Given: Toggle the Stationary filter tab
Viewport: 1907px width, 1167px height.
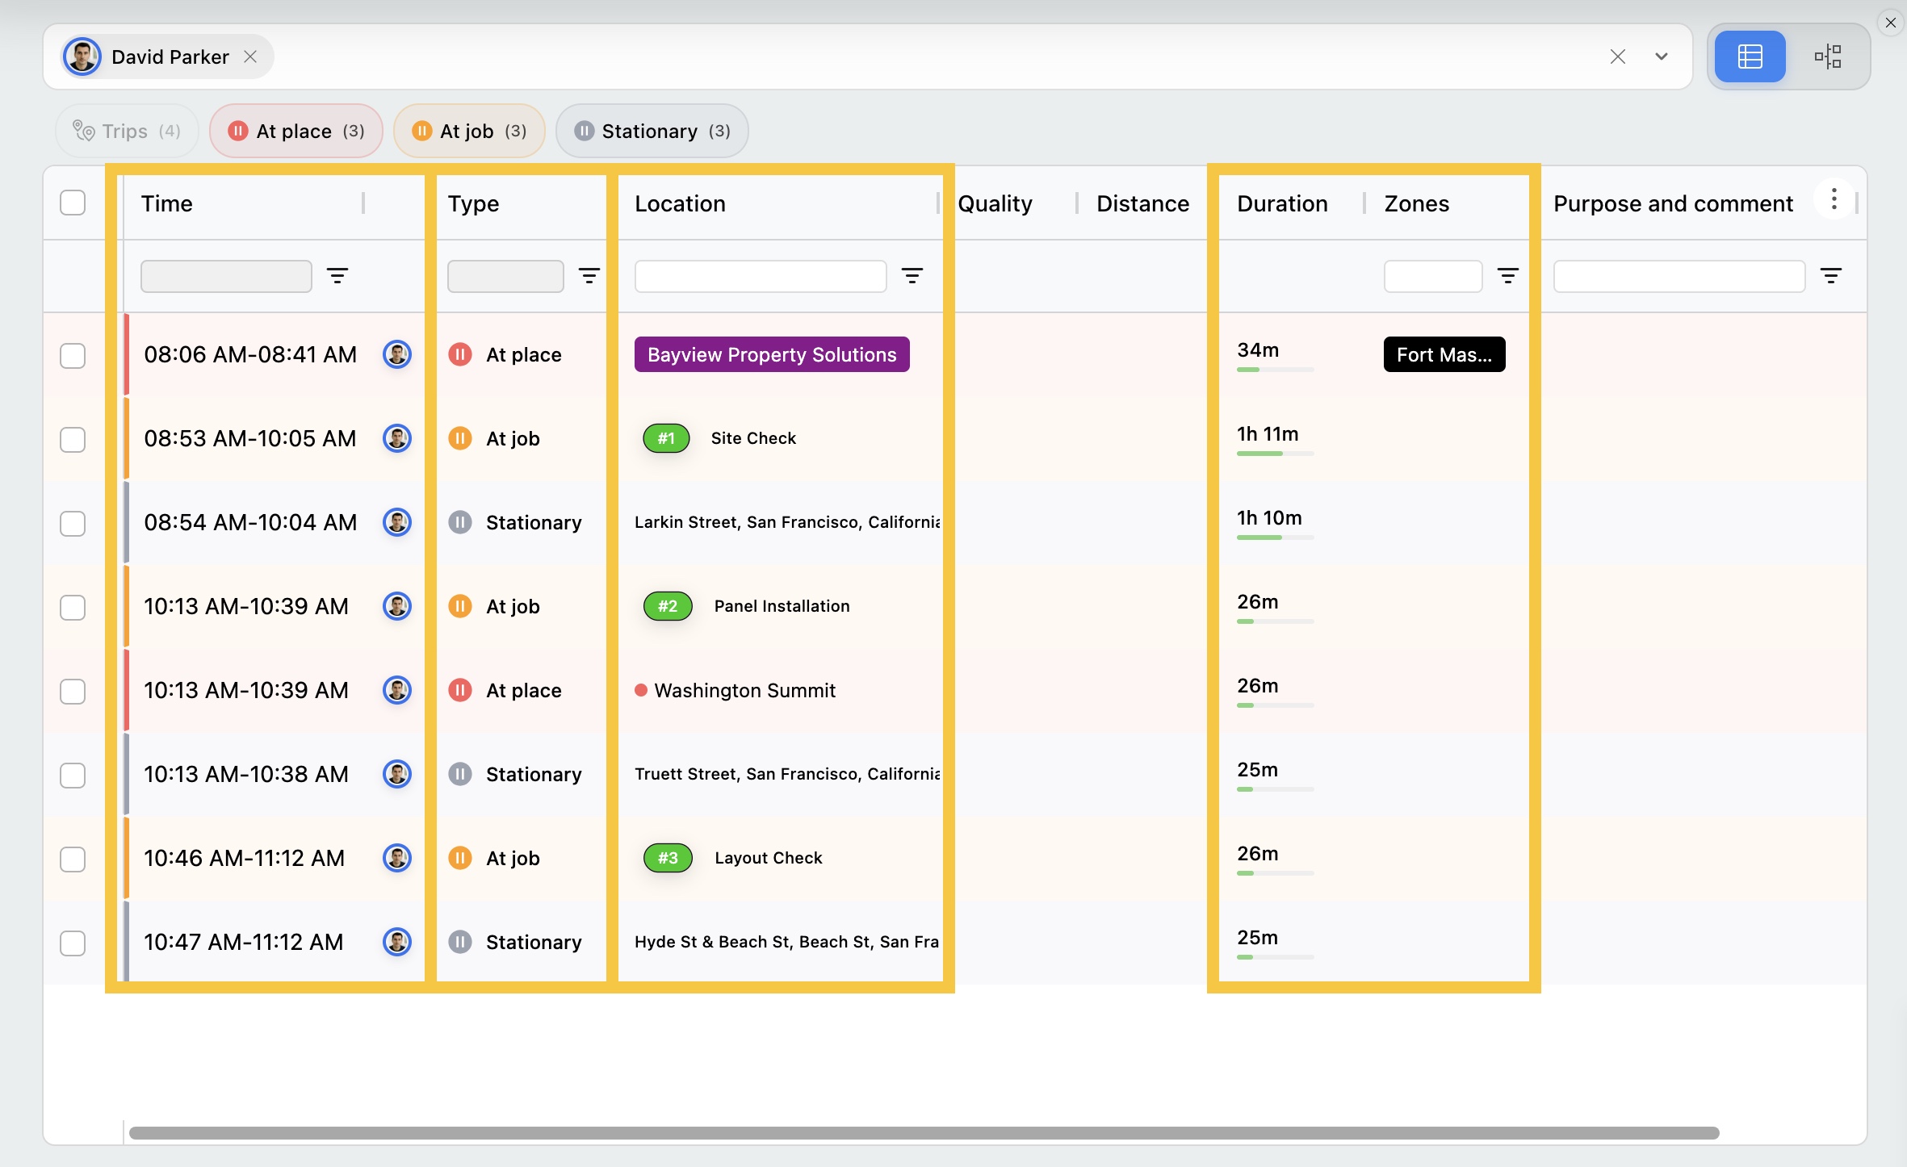Looking at the screenshot, I should pos(652,131).
